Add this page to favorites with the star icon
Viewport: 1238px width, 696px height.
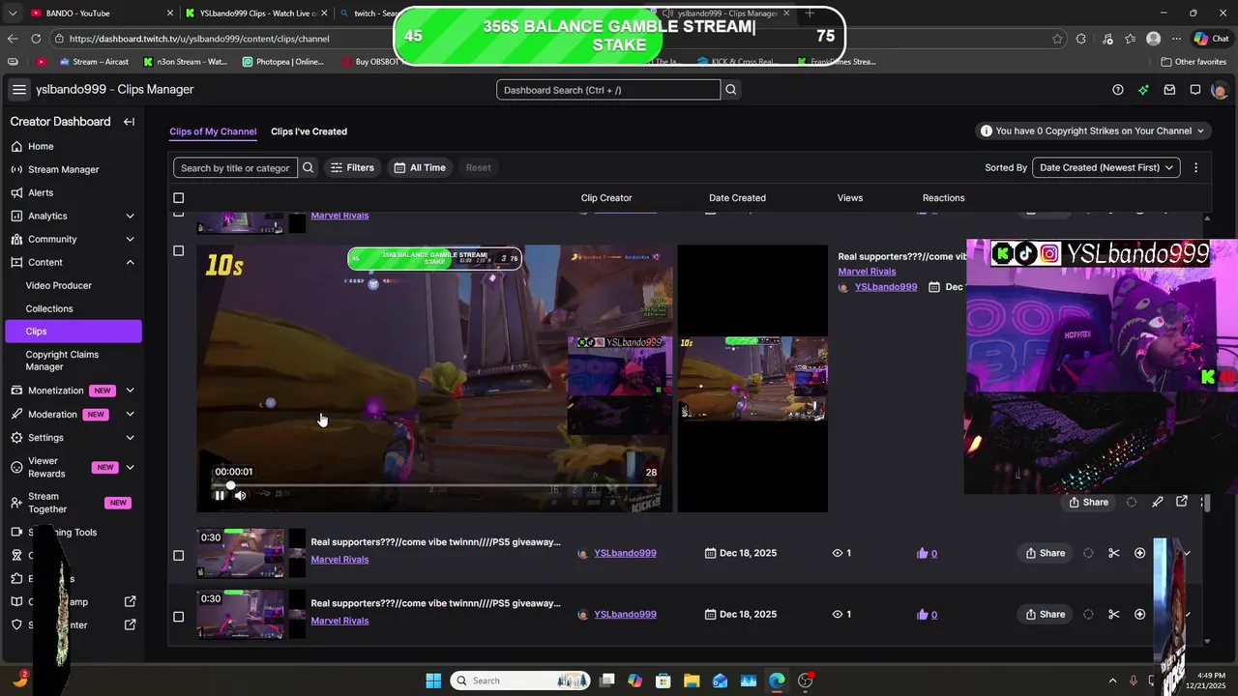(1057, 39)
